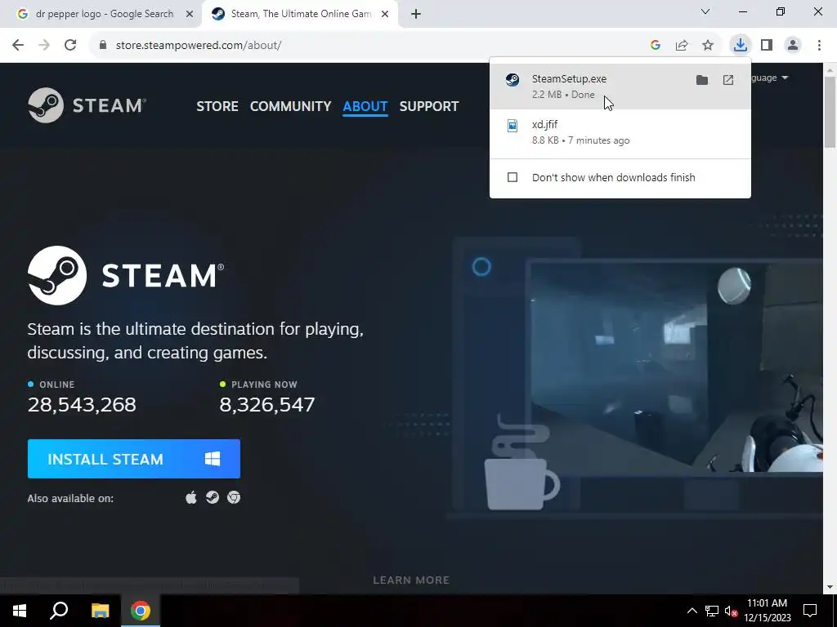Open SteamSetup.exe in a new tab
This screenshot has width=837, height=627.
click(x=728, y=80)
